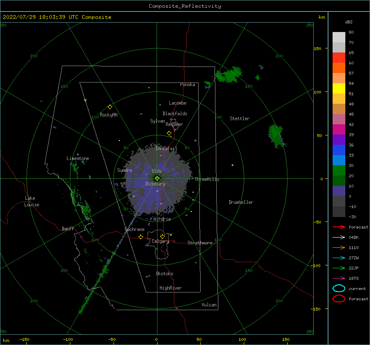Click the yellow diamond marker near Cochrane

pyautogui.click(x=141, y=237)
